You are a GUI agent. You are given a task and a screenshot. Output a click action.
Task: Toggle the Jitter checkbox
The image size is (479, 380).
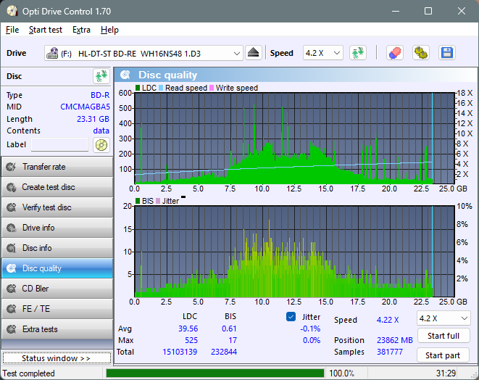click(x=291, y=317)
